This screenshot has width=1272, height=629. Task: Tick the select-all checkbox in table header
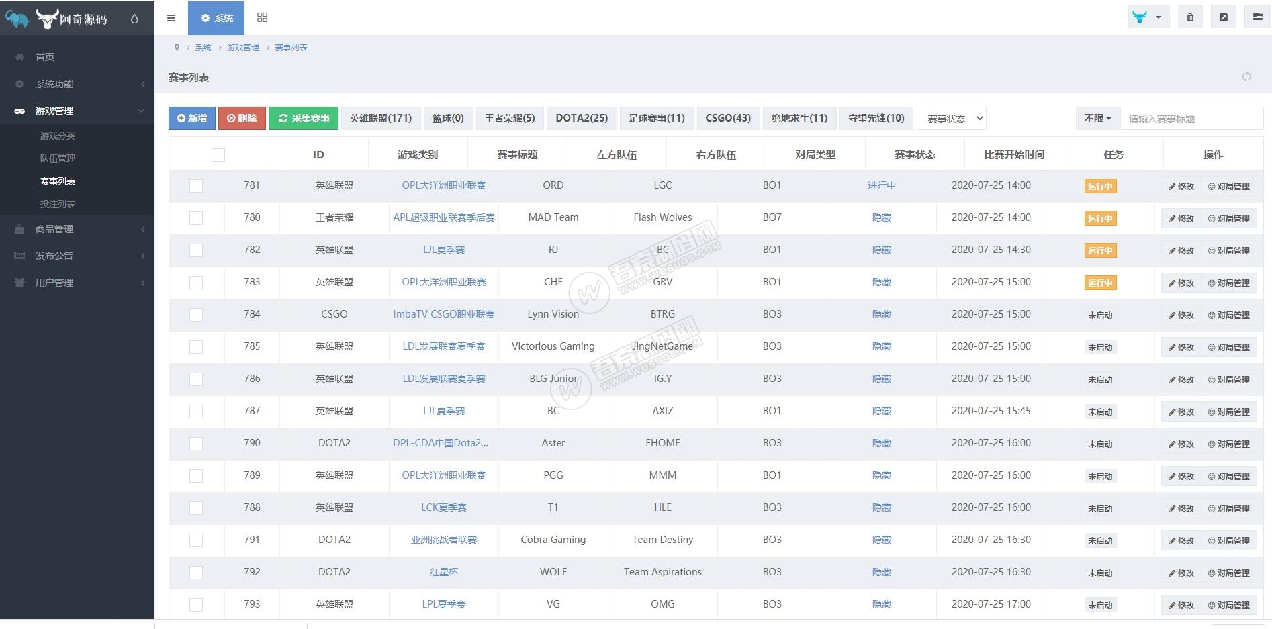[x=218, y=155]
